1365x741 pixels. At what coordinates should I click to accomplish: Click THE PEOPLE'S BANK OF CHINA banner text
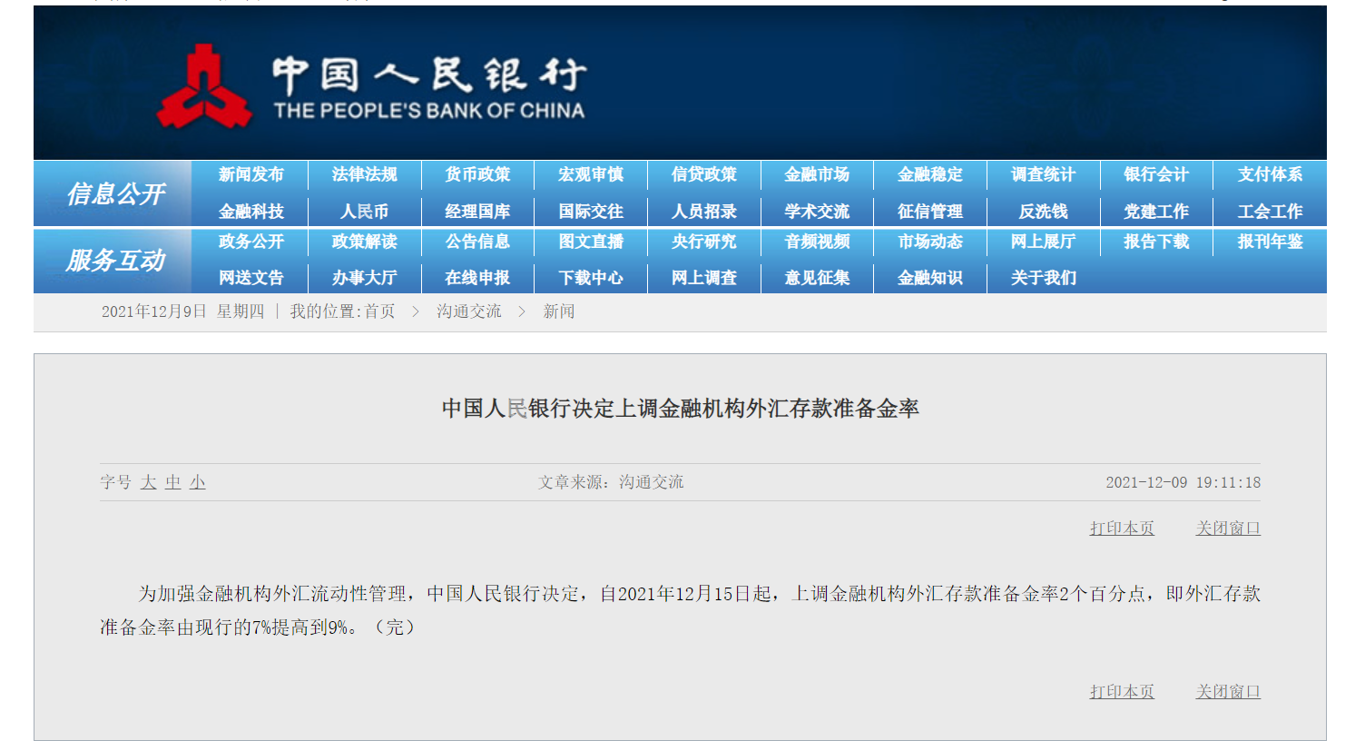(429, 111)
